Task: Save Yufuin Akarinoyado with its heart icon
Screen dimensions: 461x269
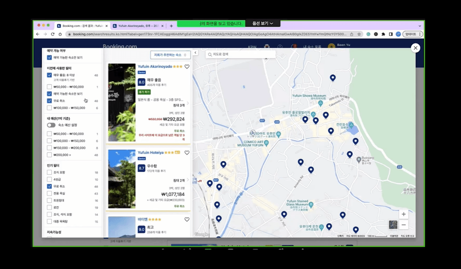Action: click(x=187, y=67)
